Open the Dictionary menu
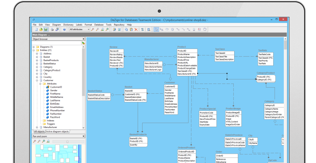The height and width of the screenshot is (163, 316). (68, 24)
